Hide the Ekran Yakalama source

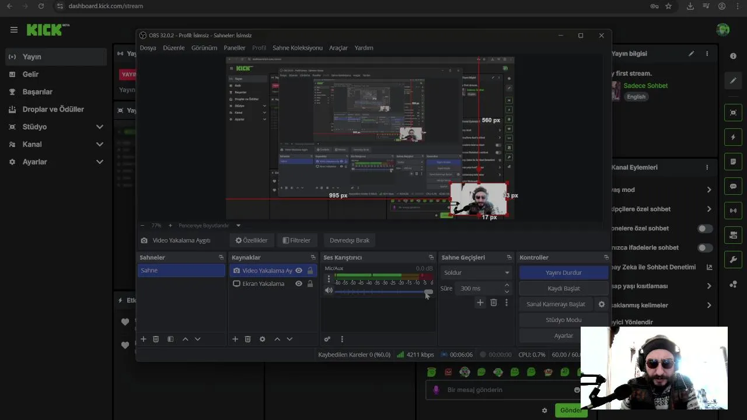(x=299, y=283)
